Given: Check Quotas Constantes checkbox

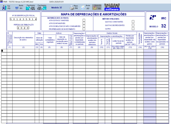Looking at the screenshot, I should pos(133,21).
